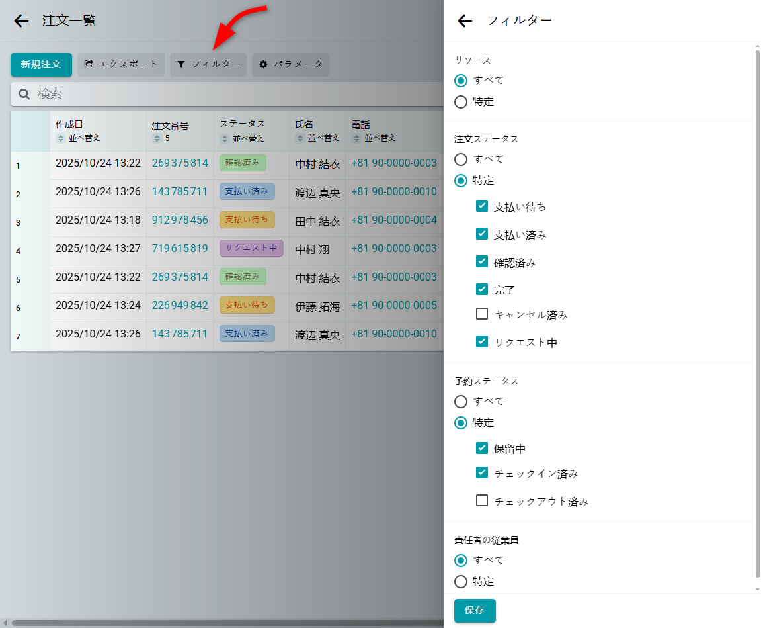Click 支払い待ち badge in row 6
Screen dimensions: 761x628
247,305
